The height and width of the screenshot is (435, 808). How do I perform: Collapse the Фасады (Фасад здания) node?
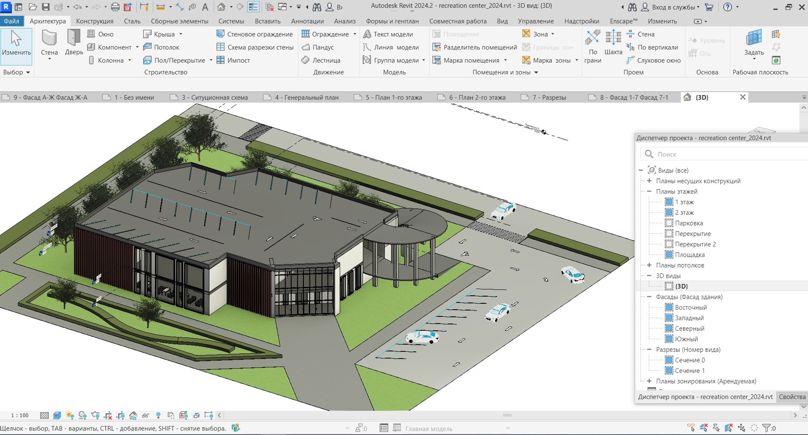coord(649,297)
